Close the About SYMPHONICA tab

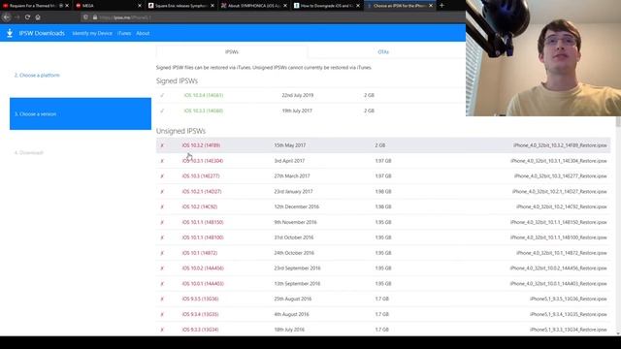coord(285,6)
